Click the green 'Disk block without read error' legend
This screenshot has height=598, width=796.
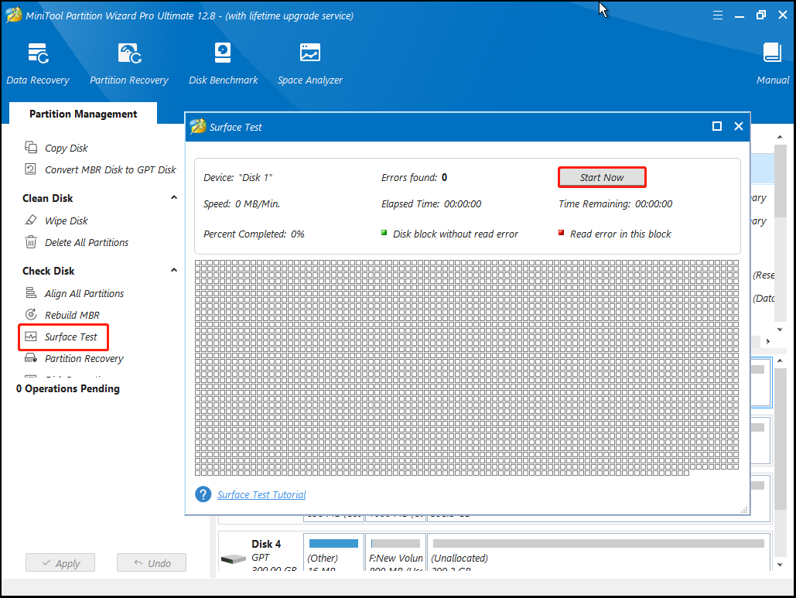[x=449, y=234]
